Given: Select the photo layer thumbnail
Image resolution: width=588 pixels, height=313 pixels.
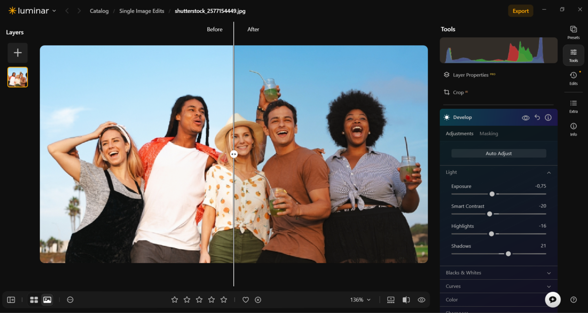Looking at the screenshot, I should [18, 77].
